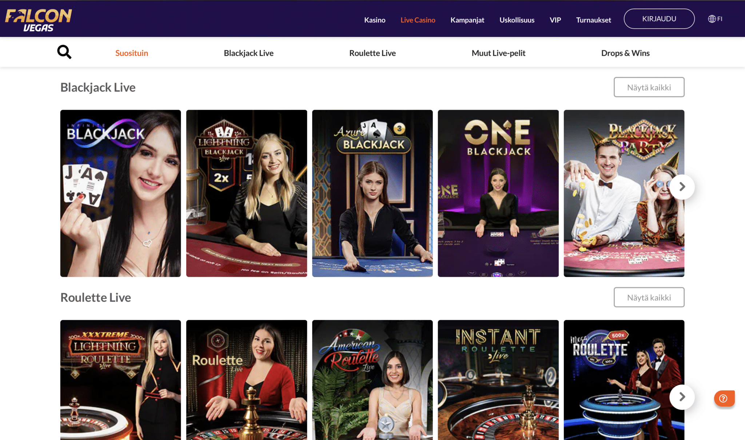Open the Azure Blackjack game tile

click(x=372, y=193)
